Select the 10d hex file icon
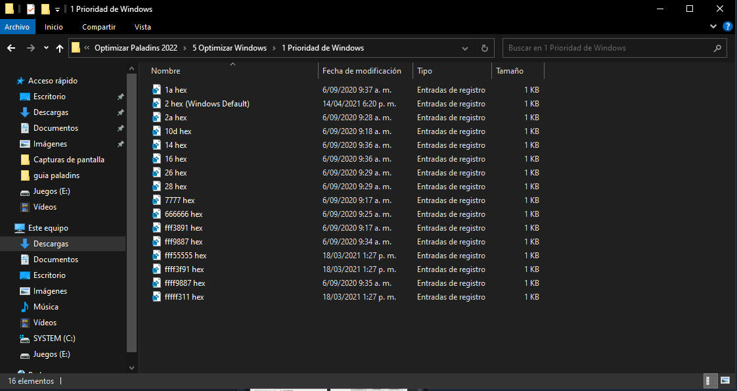Screen dimensions: 737x391 pos(156,131)
